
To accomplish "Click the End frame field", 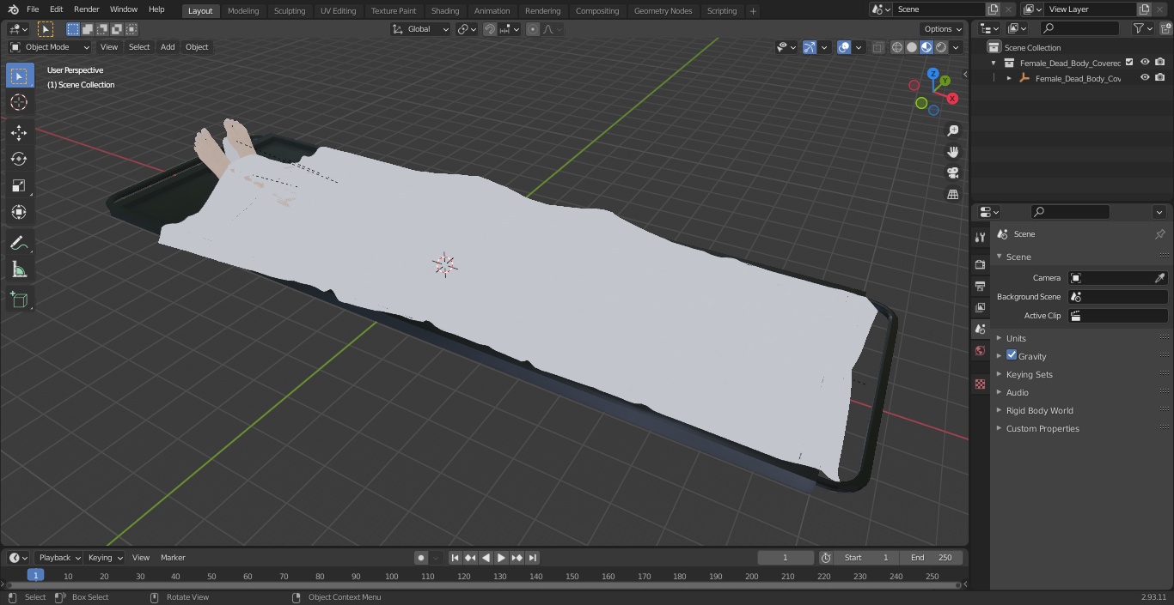I will 932,558.
